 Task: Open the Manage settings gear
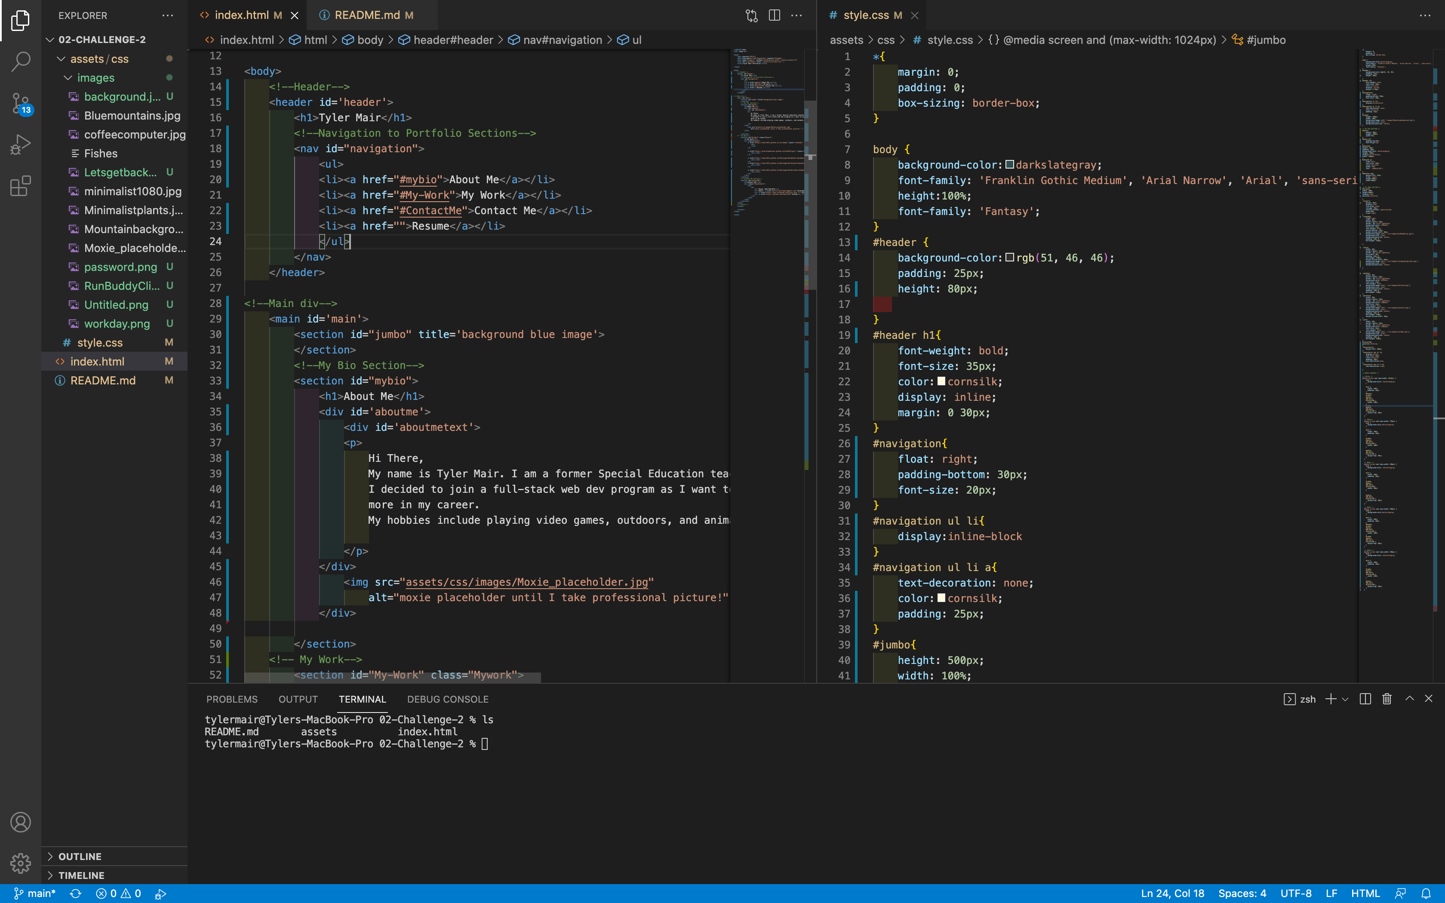pyautogui.click(x=20, y=863)
